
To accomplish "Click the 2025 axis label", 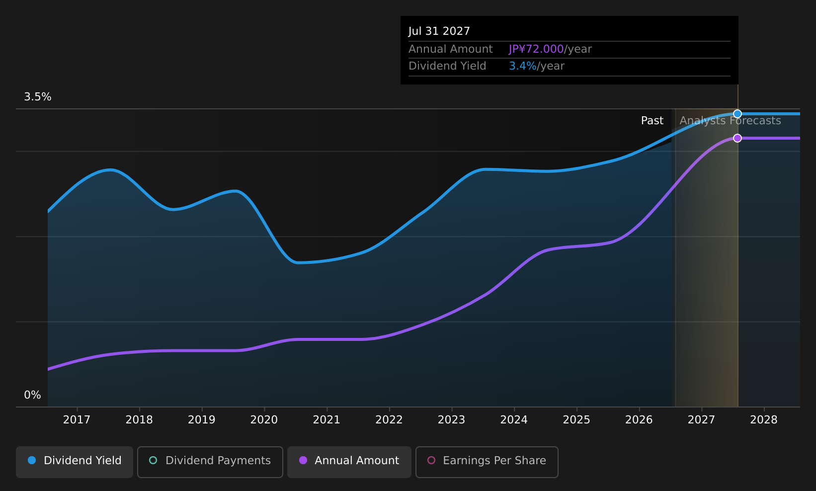I will coord(576,420).
